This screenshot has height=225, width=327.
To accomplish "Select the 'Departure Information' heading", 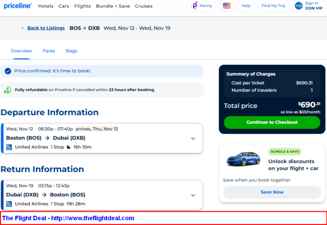I will (x=50, y=112).
